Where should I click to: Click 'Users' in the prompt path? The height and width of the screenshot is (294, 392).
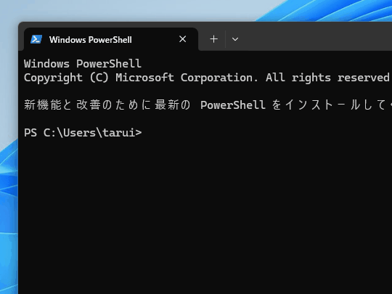click(79, 133)
